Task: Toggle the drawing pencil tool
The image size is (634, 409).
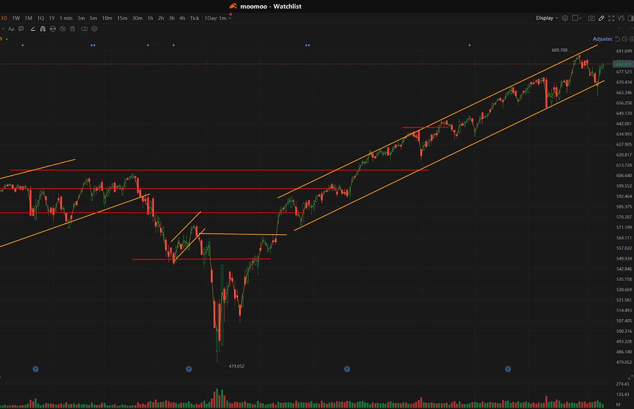Action: (x=601, y=18)
